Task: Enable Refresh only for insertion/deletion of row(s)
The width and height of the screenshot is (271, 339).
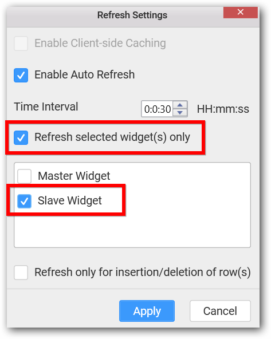Action: [21, 273]
